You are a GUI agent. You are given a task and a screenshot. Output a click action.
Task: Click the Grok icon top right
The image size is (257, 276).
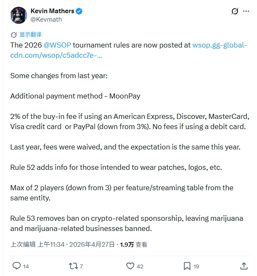tap(235, 11)
